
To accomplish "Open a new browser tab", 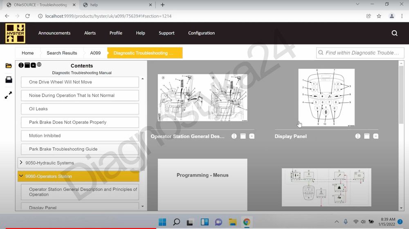I will (162, 4).
